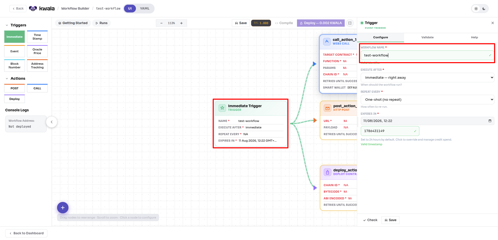The image size is (498, 240).
Task: Select Immediate trigger type
Action: [15, 37]
